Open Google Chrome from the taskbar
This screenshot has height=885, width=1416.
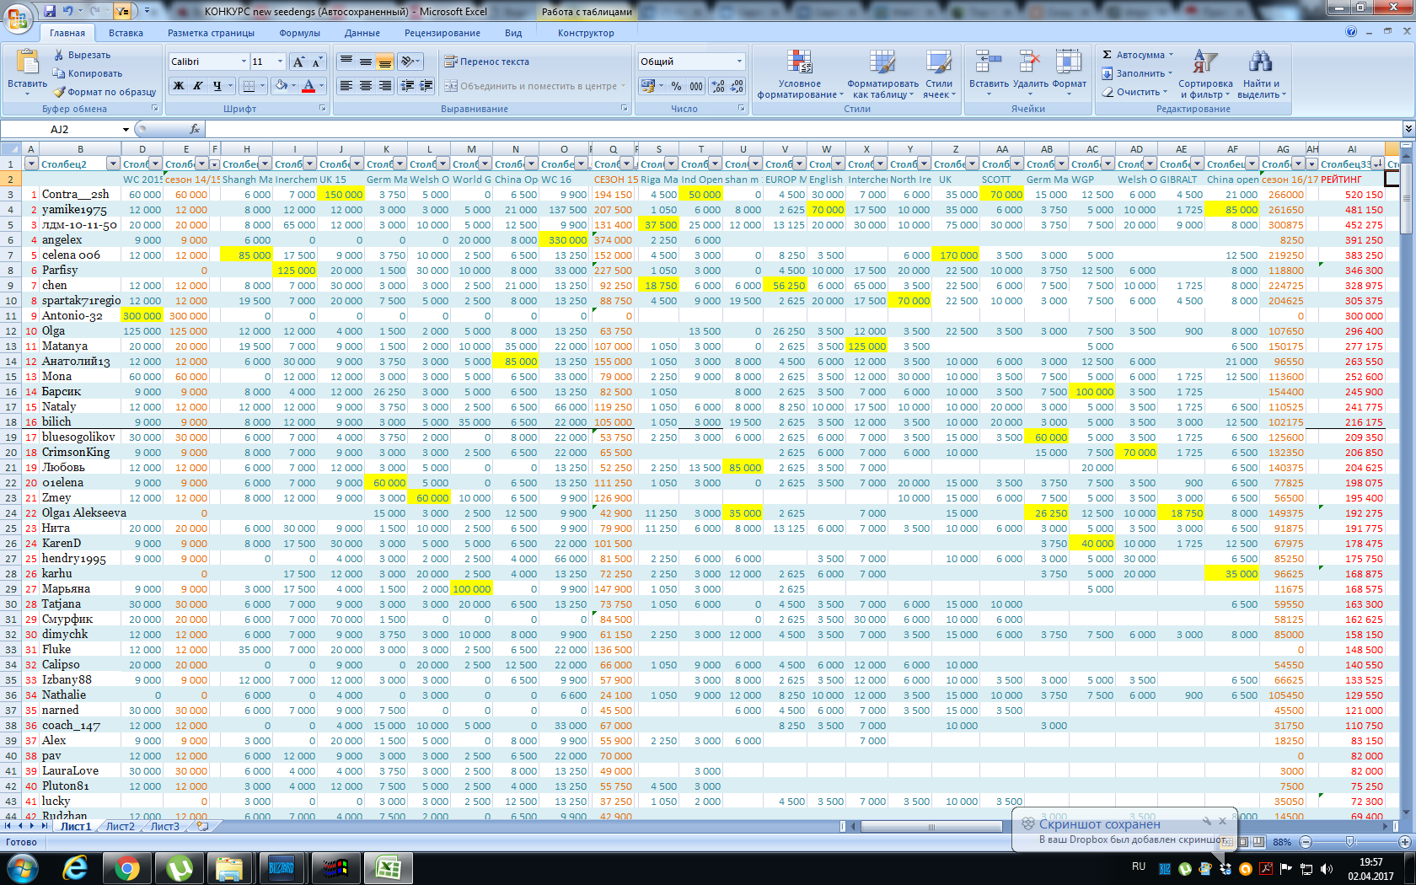point(127,867)
